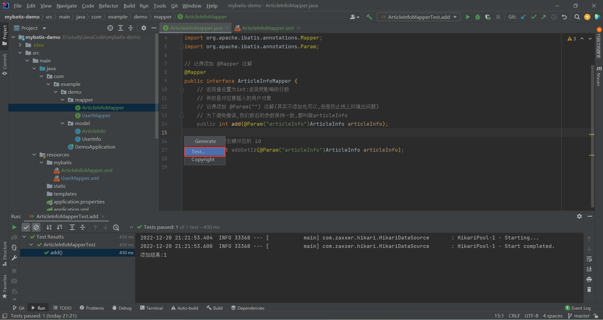Click master branch in status bar

click(579, 316)
